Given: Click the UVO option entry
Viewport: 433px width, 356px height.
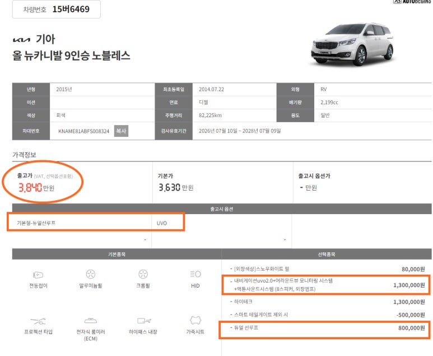Looking at the screenshot, I should coord(161,223).
